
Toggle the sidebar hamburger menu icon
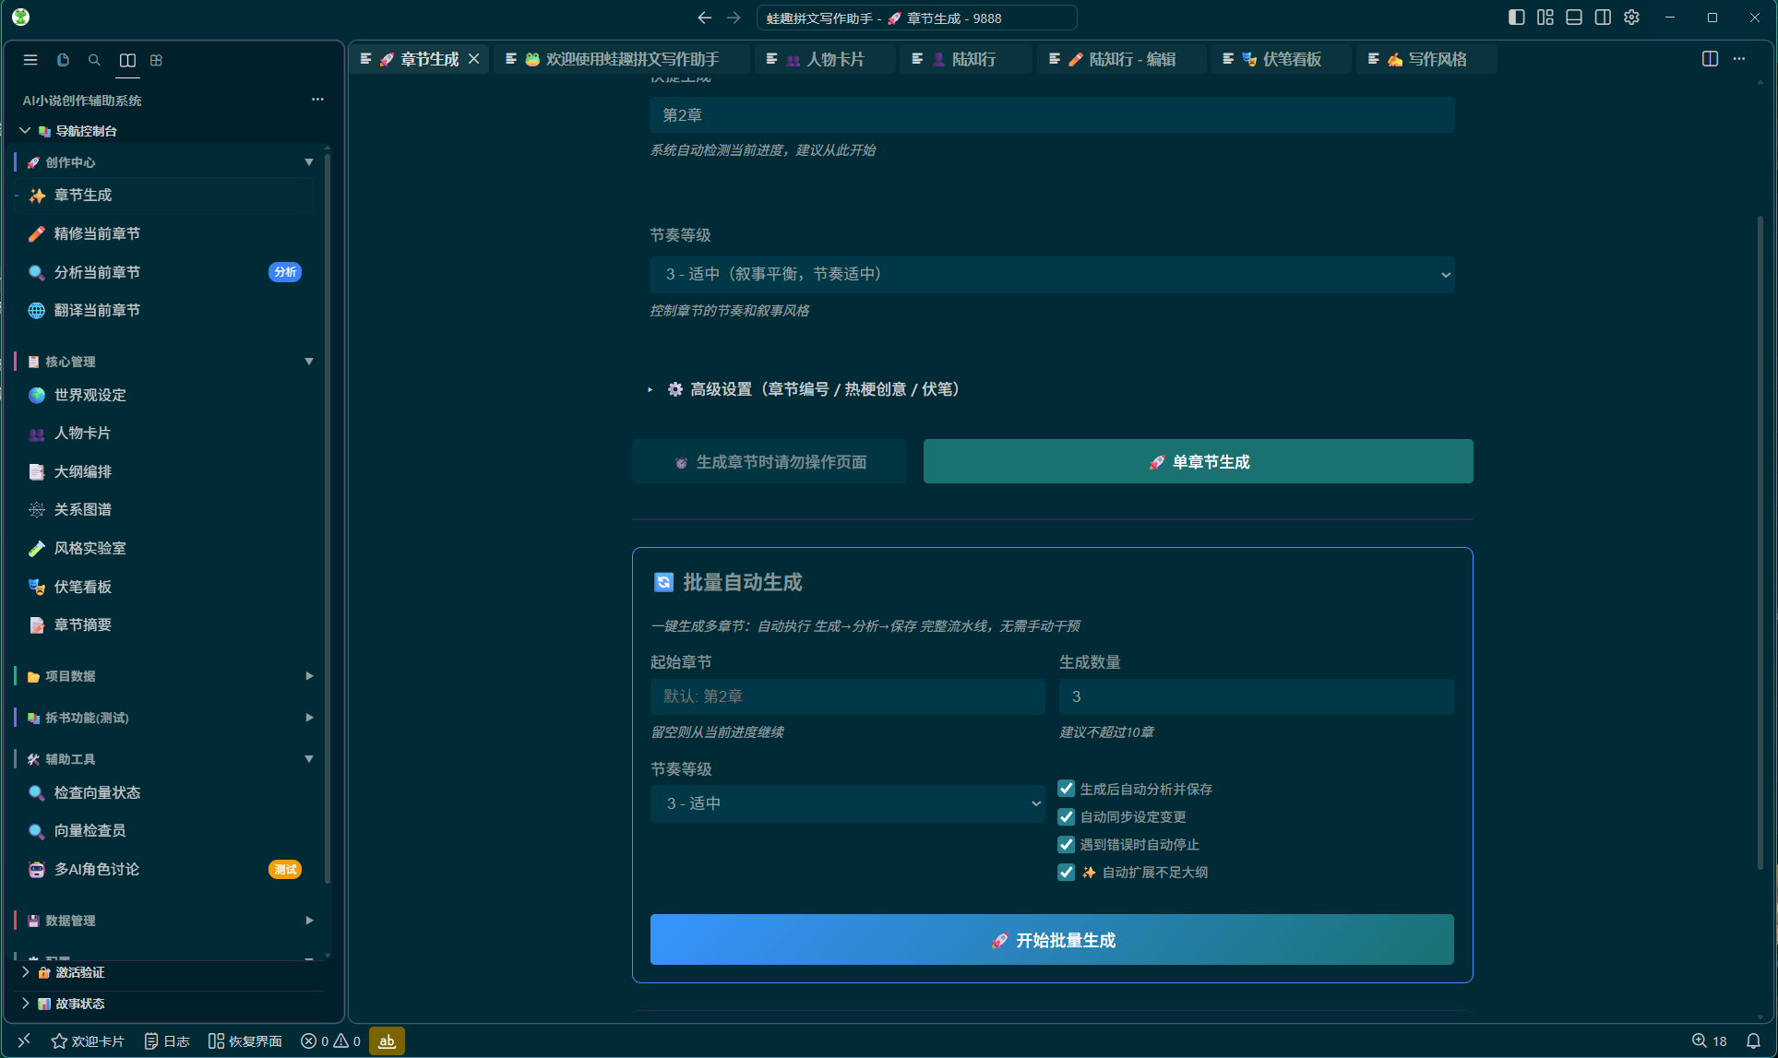click(30, 60)
